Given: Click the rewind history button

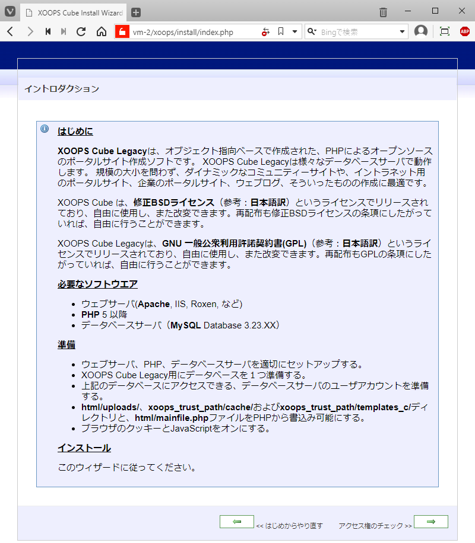Looking at the screenshot, I should click(48, 32).
